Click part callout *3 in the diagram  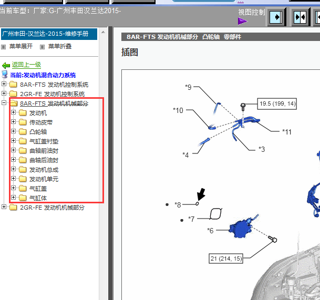click(x=262, y=149)
